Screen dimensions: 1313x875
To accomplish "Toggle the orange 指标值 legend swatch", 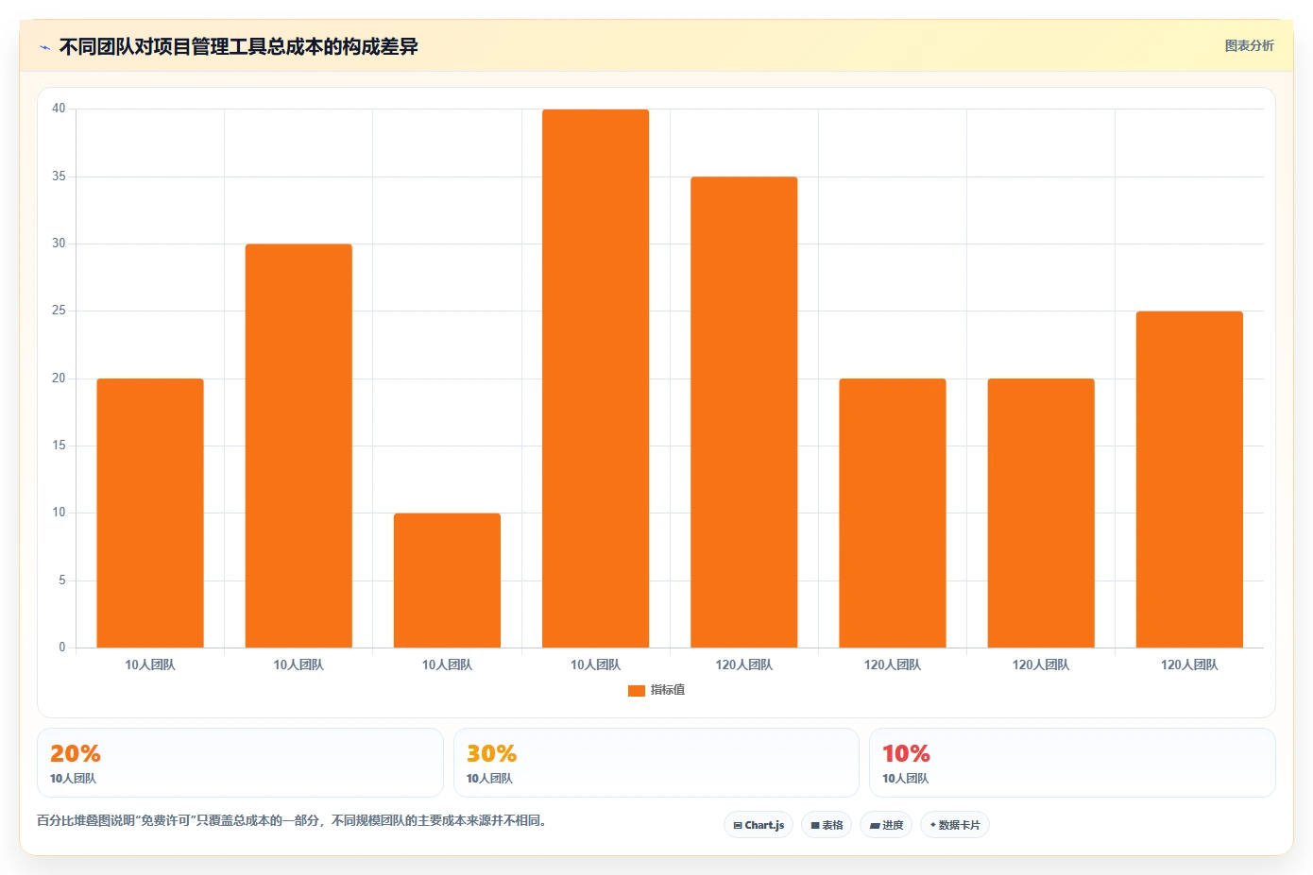I will (x=637, y=690).
